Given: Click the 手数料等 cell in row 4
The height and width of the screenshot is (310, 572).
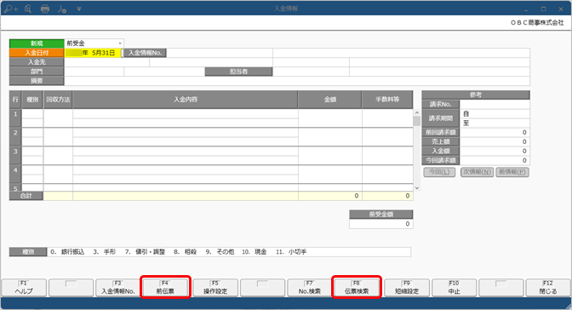Looking at the screenshot, I should click(387, 175).
